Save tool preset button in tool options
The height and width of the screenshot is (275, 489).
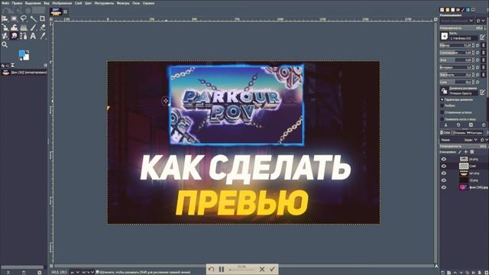point(445,125)
